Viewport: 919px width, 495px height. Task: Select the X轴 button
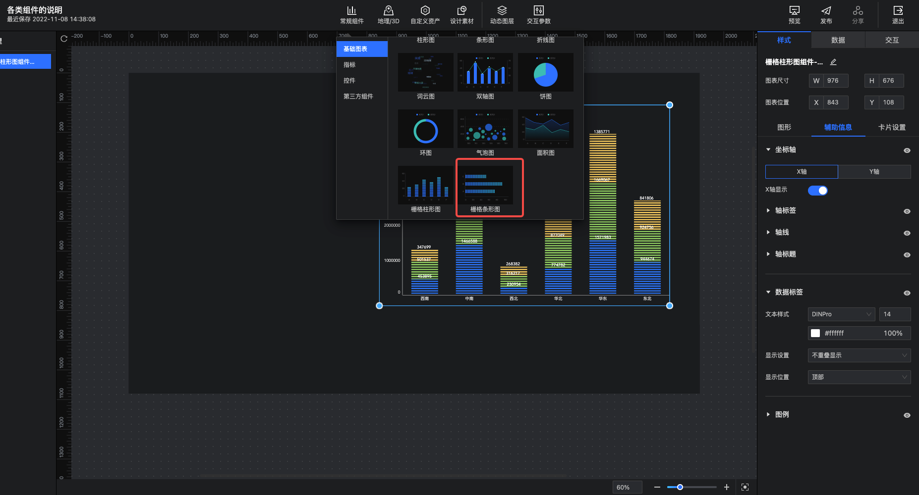(802, 172)
